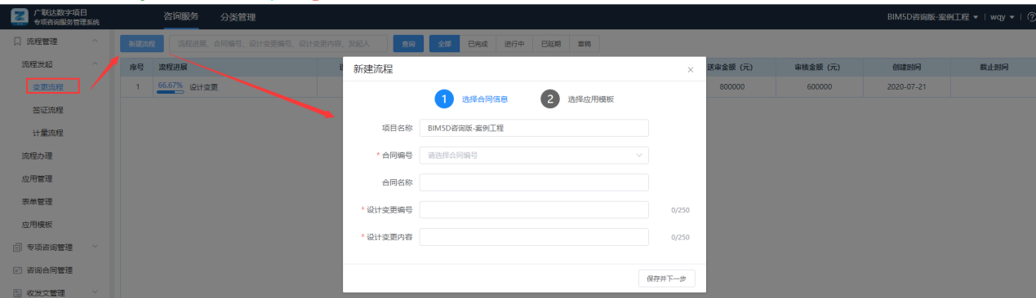The width and height of the screenshot is (1036, 298).
Task: Collapse the 流程发起 submenu
Action: click(x=95, y=64)
